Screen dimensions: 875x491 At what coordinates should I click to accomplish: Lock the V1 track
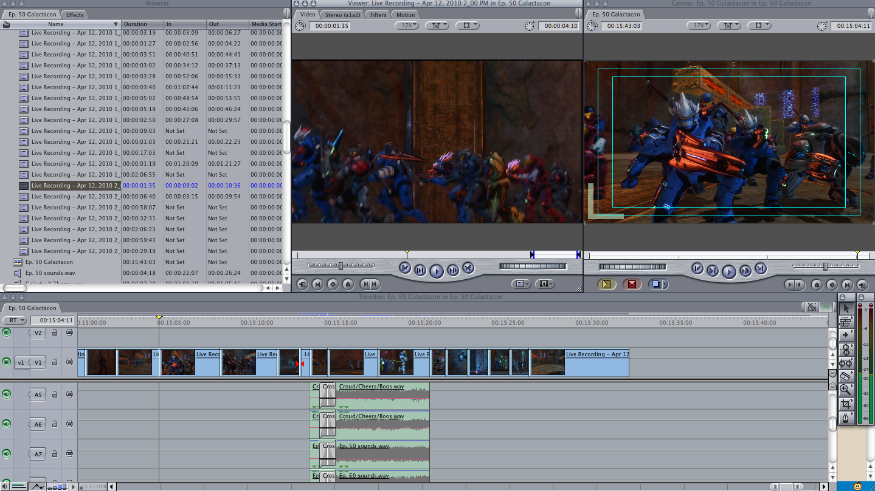[x=55, y=362]
